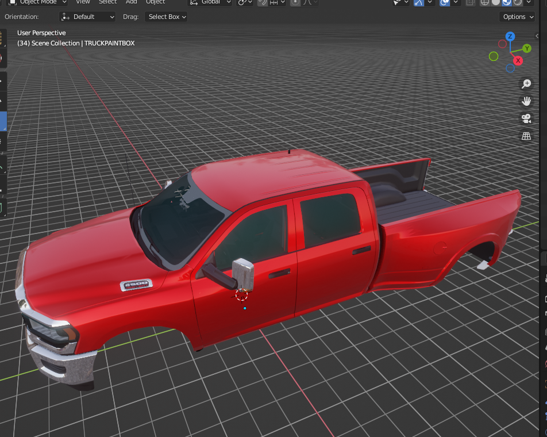The height and width of the screenshot is (437, 547).
Task: Open the View menu
Action: pyautogui.click(x=83, y=2)
